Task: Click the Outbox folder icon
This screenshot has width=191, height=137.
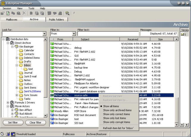Action: [21, 84]
